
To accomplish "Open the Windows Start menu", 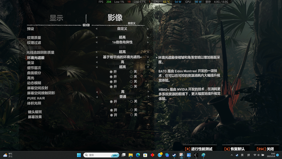I will point(79,155).
